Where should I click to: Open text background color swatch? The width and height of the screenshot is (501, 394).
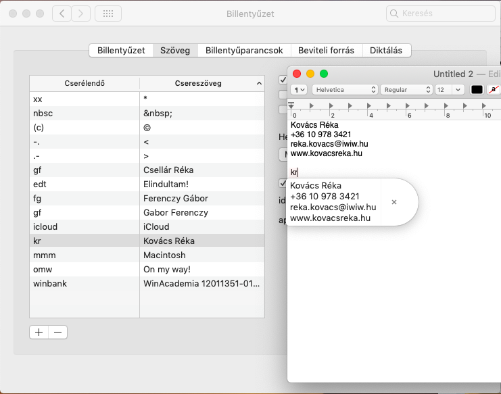[493, 90]
